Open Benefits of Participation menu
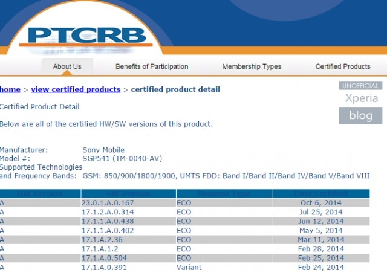This screenshot has height=273, width=387. click(x=152, y=66)
